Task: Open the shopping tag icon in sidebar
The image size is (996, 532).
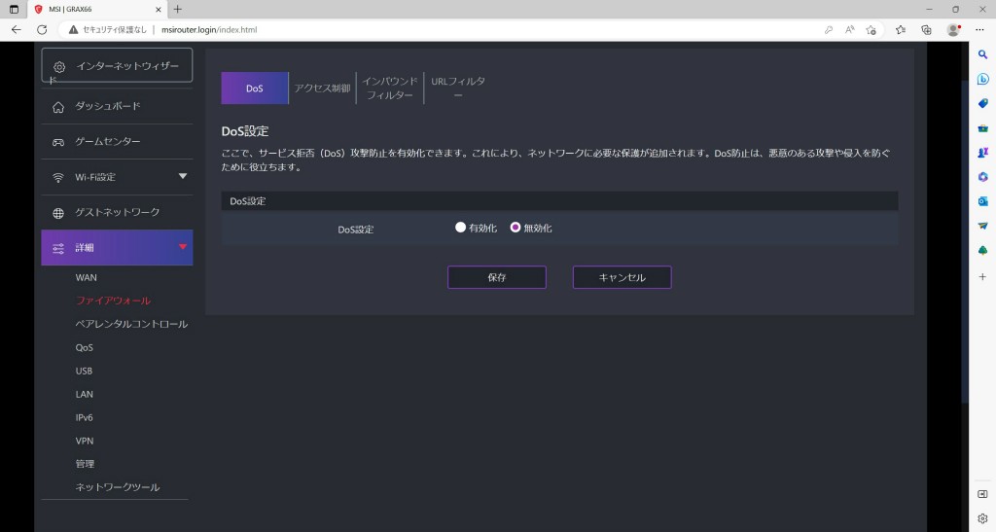Action: pos(982,103)
